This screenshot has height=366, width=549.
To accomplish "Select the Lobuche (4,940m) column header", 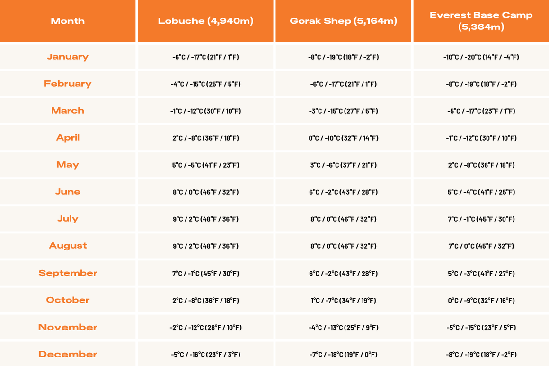I will click(205, 21).
